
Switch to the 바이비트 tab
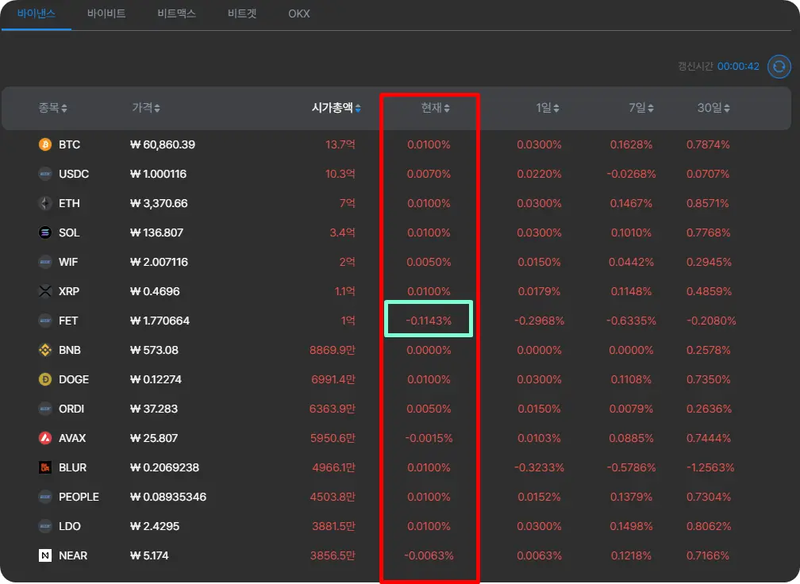click(x=106, y=13)
